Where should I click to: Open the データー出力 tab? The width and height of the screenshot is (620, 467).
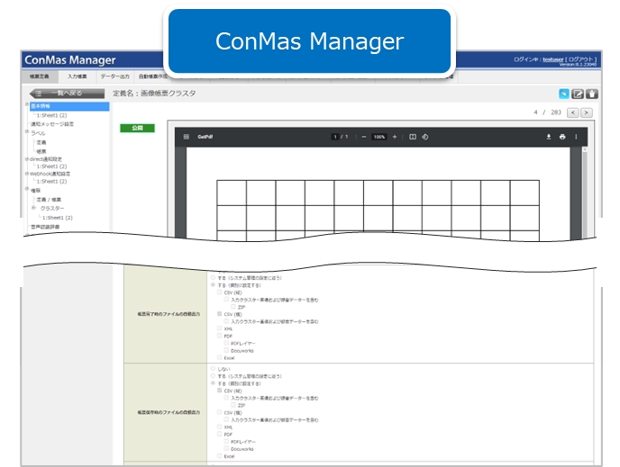[114, 76]
